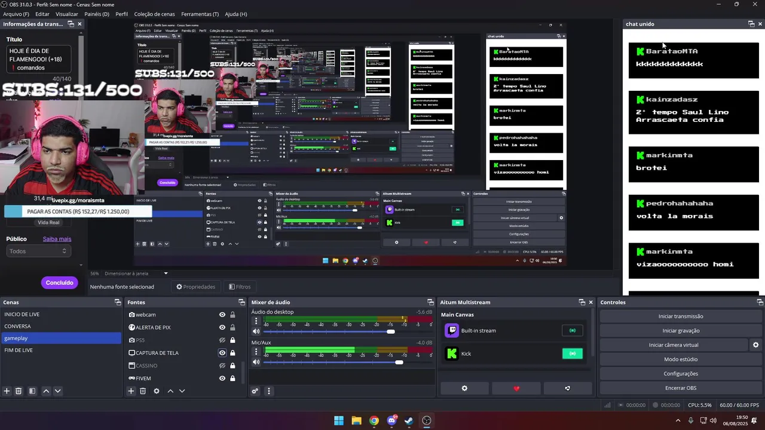Image resolution: width=765 pixels, height=430 pixels.
Task: Undock the chat unido panel
Action: pyautogui.click(x=751, y=24)
